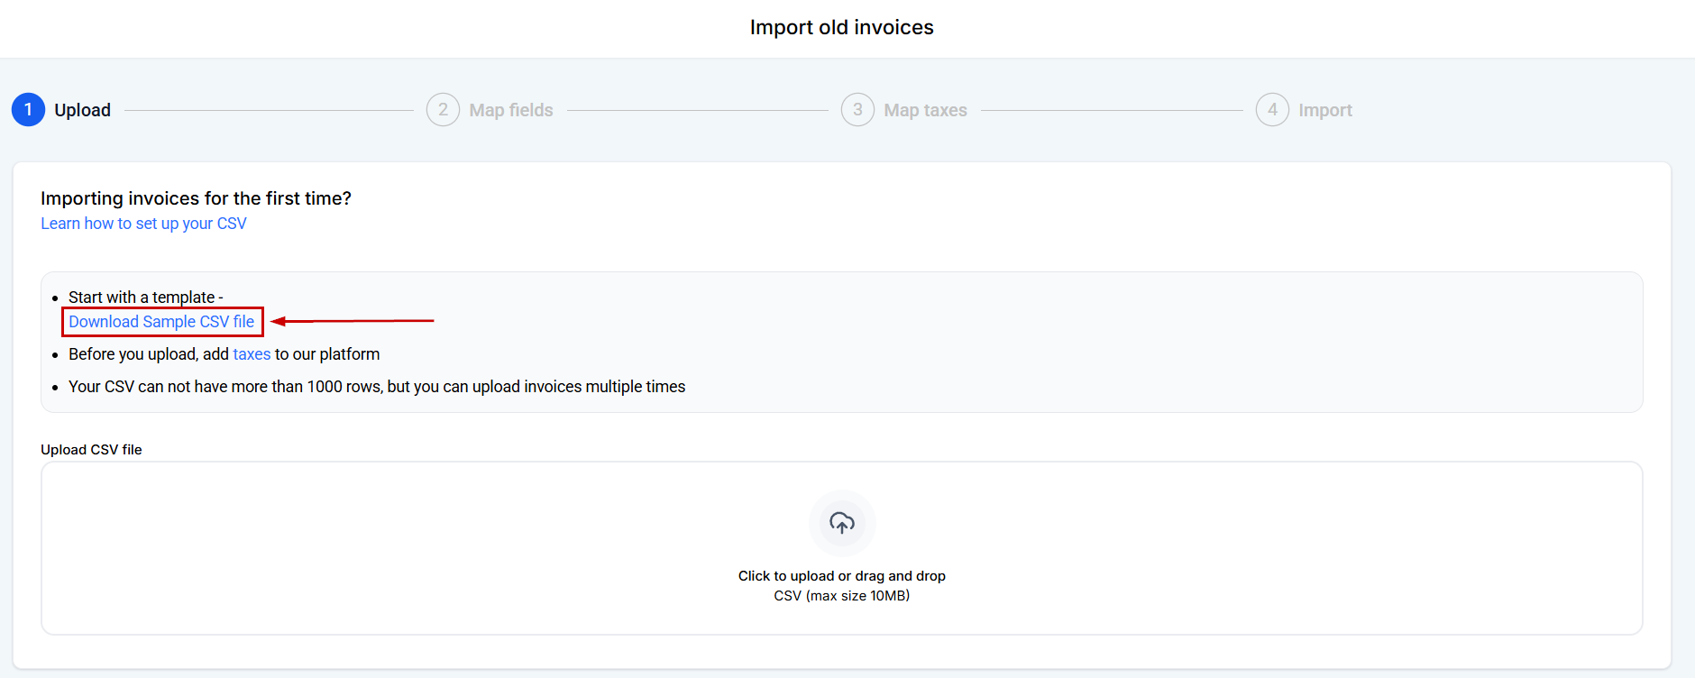The height and width of the screenshot is (678, 1695).
Task: Open the taxes link
Action: [x=252, y=354]
